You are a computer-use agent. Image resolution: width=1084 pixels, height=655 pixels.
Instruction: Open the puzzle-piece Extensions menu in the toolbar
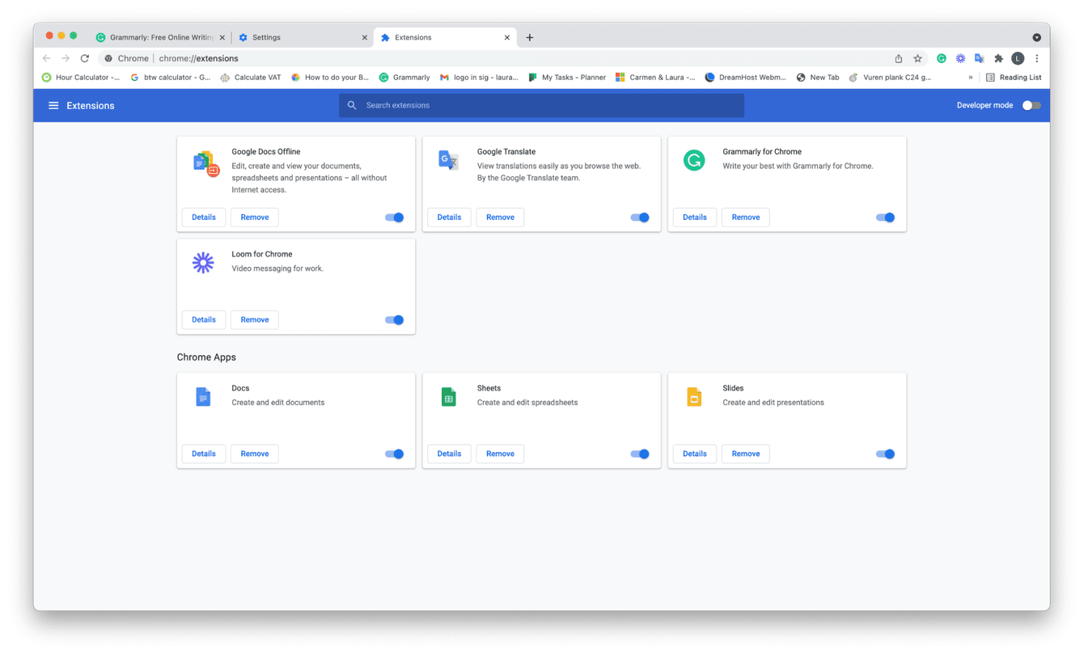coord(998,58)
